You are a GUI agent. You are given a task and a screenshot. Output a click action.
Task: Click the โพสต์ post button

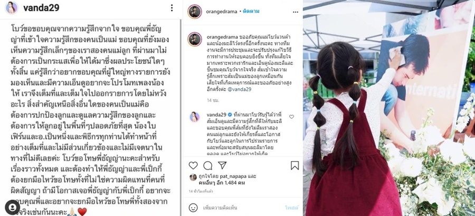(x=291, y=208)
